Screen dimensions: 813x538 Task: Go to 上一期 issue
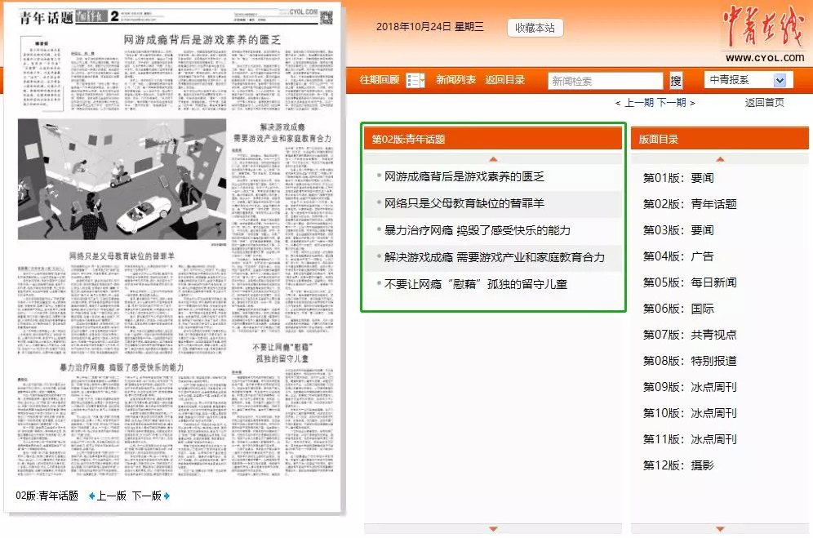point(639,103)
